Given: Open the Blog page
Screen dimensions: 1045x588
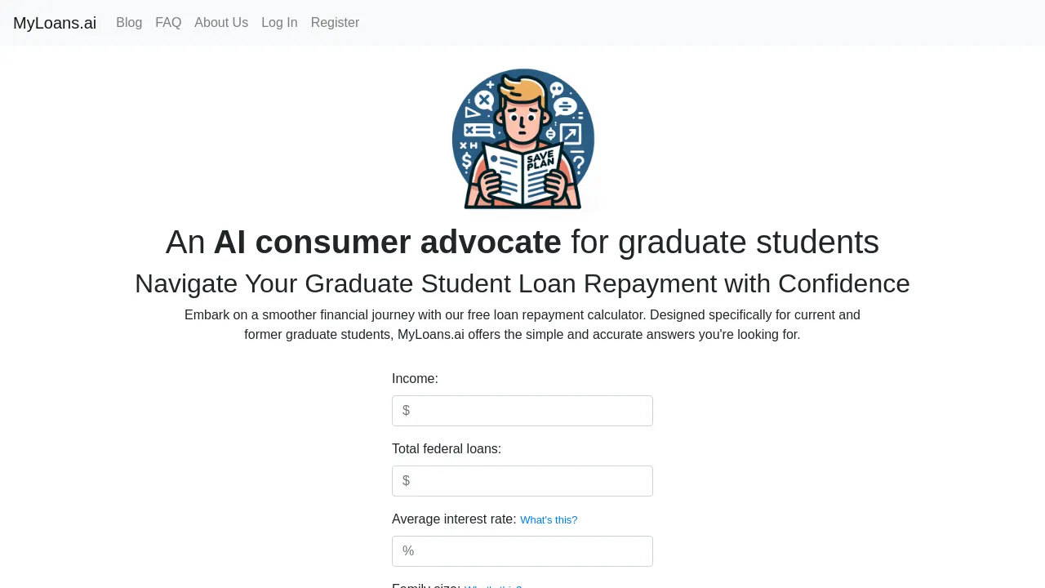Looking at the screenshot, I should coord(129,22).
